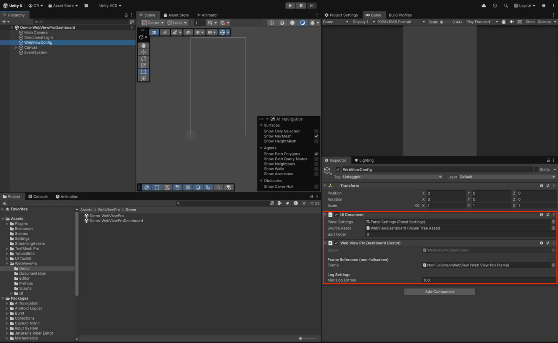Click the Play button

point(290,6)
